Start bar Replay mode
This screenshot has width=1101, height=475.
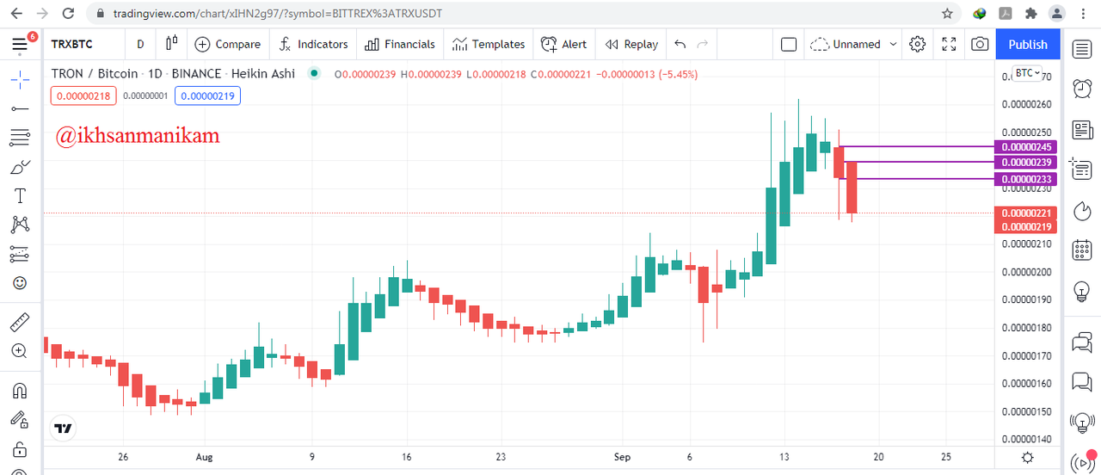pyautogui.click(x=631, y=44)
